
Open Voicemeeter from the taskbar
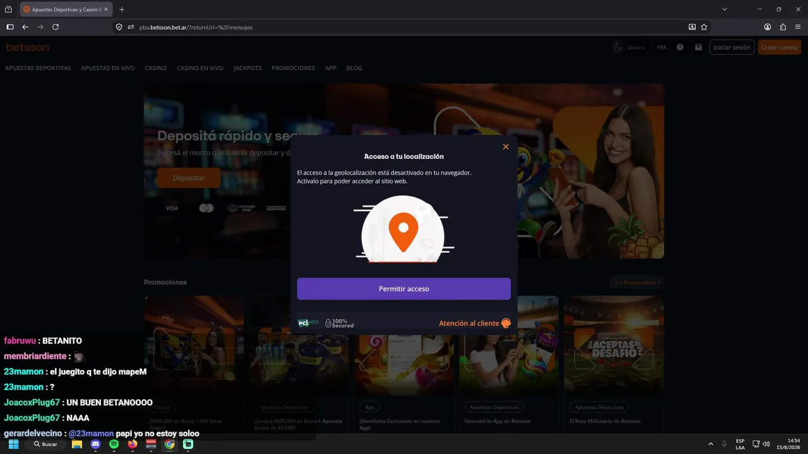(x=151, y=445)
